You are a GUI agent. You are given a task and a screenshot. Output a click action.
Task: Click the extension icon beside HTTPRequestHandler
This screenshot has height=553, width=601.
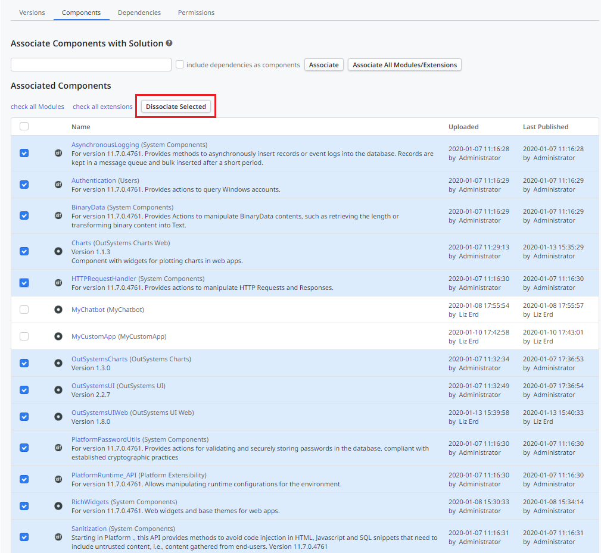click(58, 282)
